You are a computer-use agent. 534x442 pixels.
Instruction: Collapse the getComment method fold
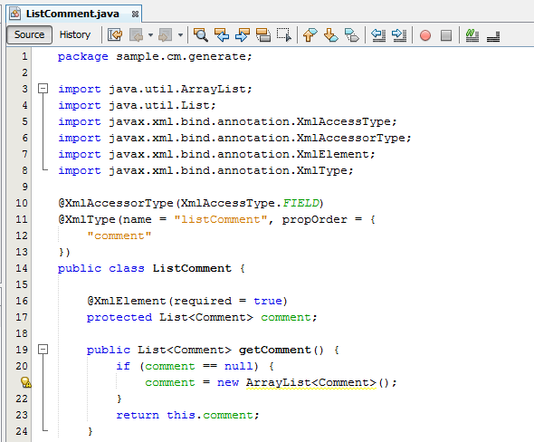coord(43,350)
